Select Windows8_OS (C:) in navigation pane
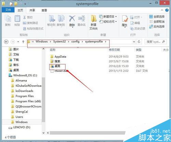Viewport: 171px width, 142px height. [x=23, y=75]
